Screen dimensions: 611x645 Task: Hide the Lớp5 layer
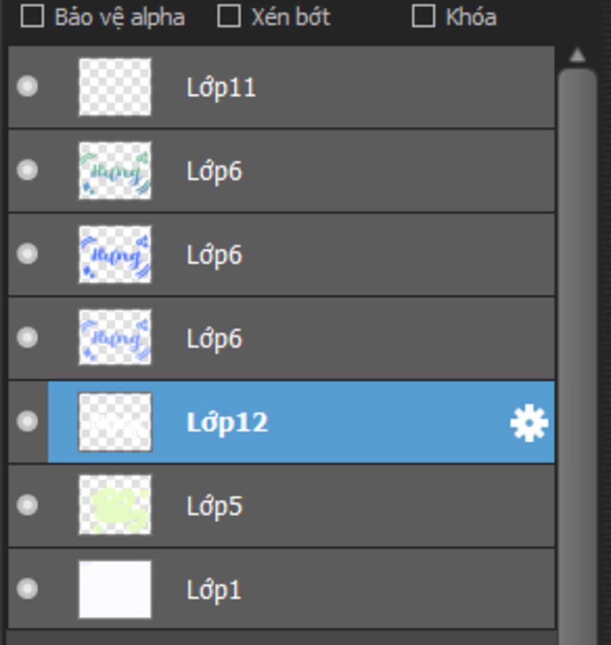click(x=27, y=505)
